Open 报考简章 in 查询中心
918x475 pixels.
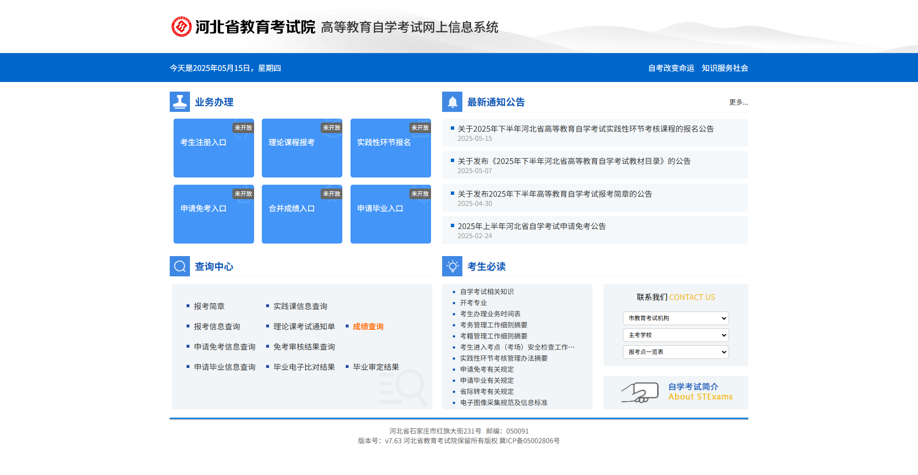pyautogui.click(x=209, y=306)
